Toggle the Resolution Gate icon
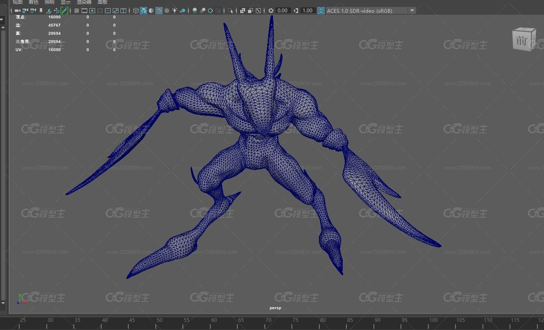This screenshot has width=544, height=330. pos(92,11)
